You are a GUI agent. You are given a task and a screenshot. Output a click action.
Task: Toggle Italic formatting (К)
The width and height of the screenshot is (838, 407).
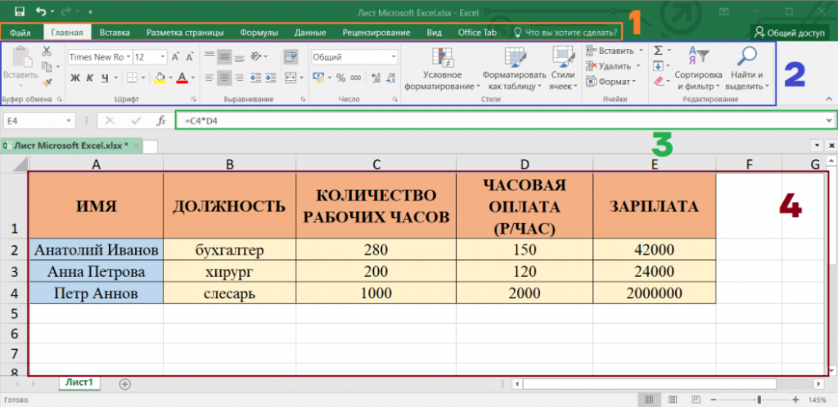click(x=90, y=78)
